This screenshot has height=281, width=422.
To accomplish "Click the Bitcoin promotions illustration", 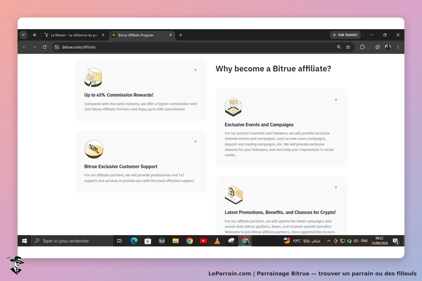I will pyautogui.click(x=234, y=195).
